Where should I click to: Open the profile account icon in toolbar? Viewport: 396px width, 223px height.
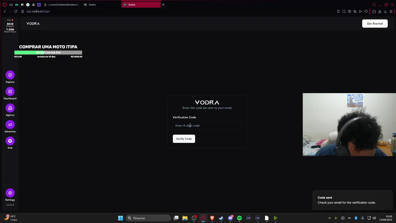tap(380, 11)
